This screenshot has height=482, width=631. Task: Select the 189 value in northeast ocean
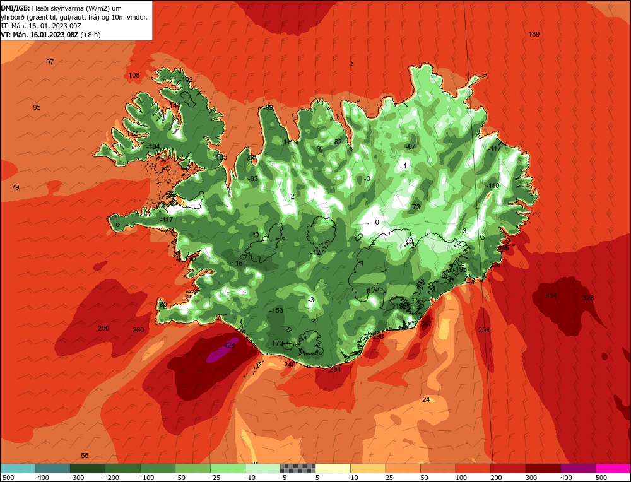tap(534, 34)
